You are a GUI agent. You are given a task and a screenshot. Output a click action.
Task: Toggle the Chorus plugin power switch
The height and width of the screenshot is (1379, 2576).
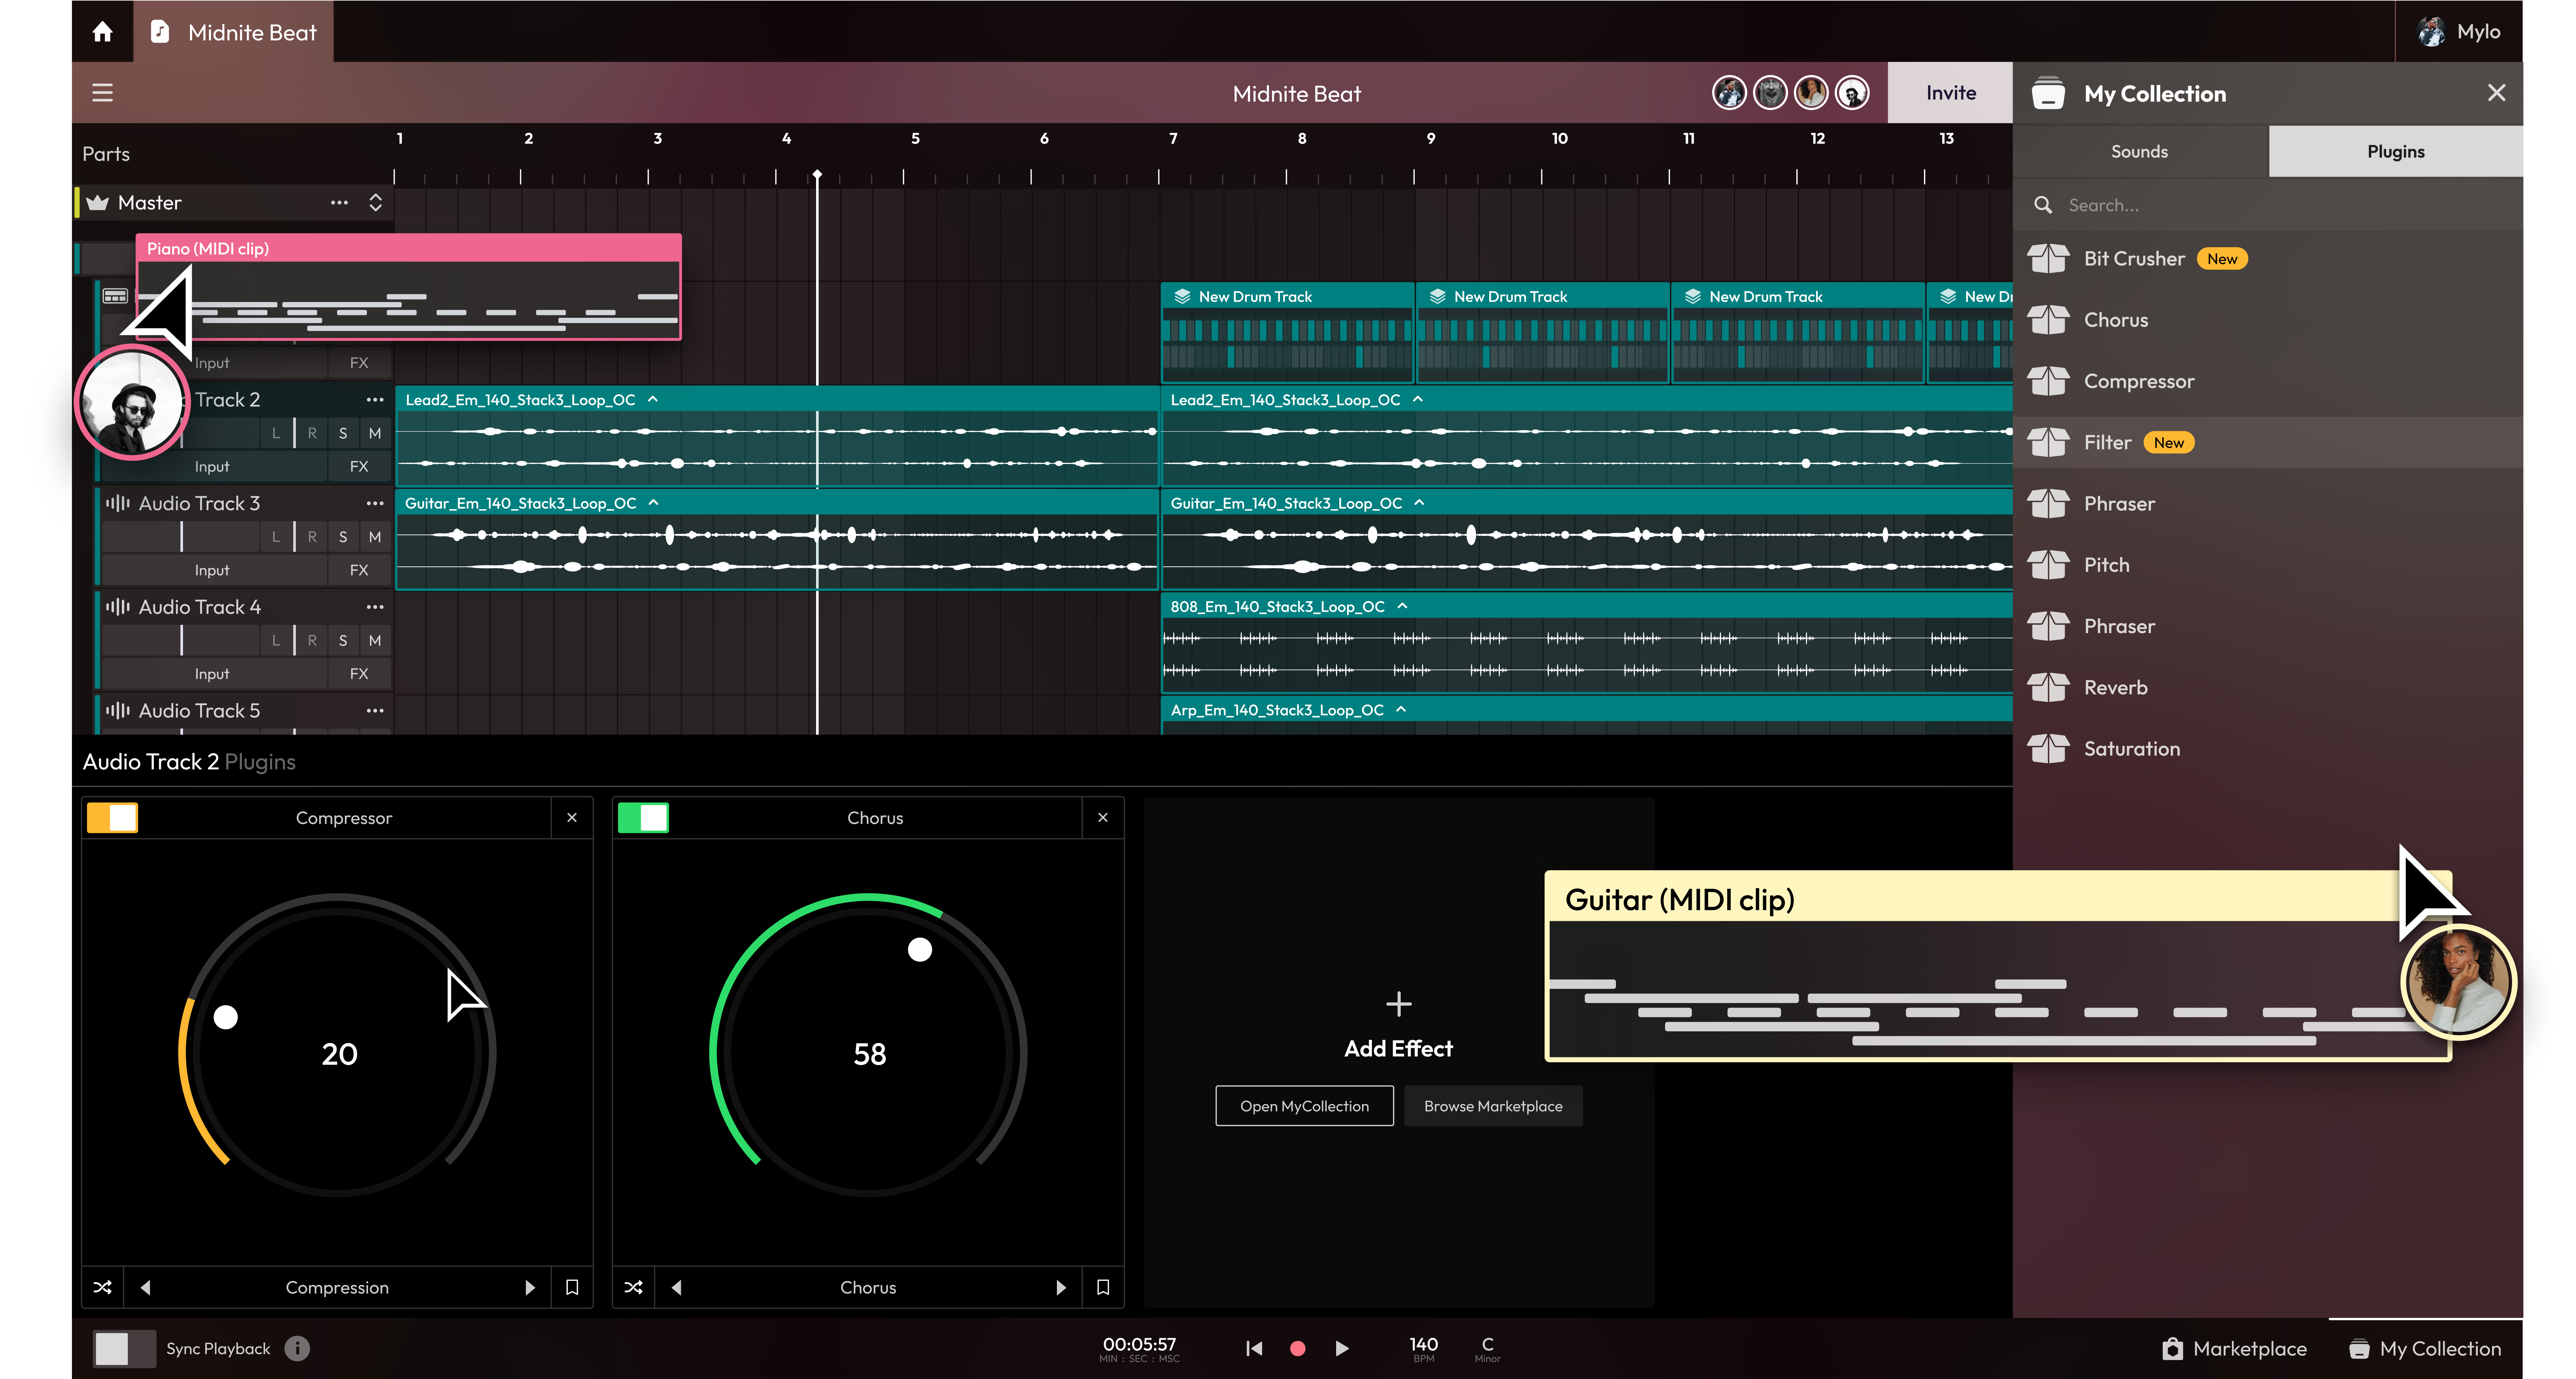pyautogui.click(x=643, y=818)
